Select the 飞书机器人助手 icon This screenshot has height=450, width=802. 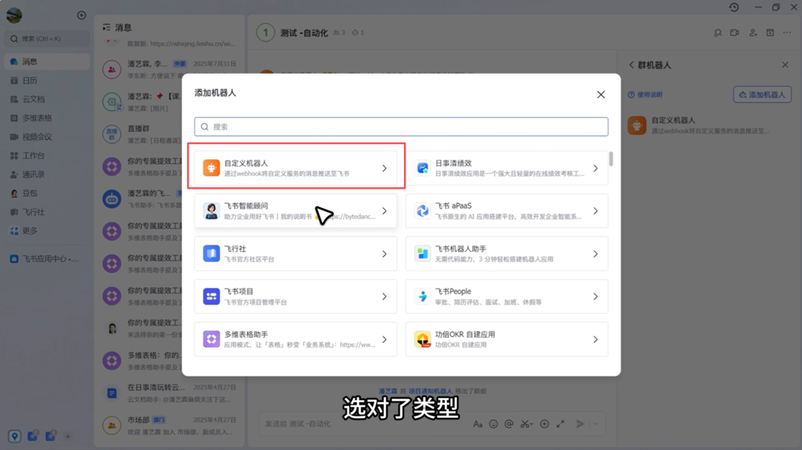423,254
